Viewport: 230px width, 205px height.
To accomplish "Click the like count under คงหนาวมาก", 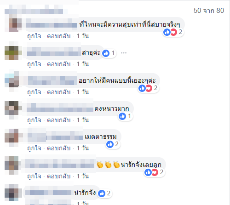I will [x=126, y=116].
